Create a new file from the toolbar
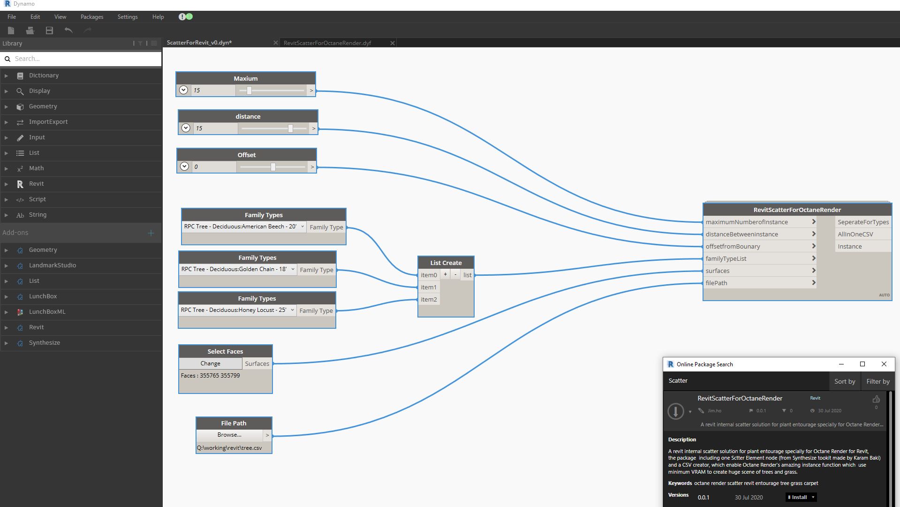The width and height of the screenshot is (900, 507). coord(11,30)
